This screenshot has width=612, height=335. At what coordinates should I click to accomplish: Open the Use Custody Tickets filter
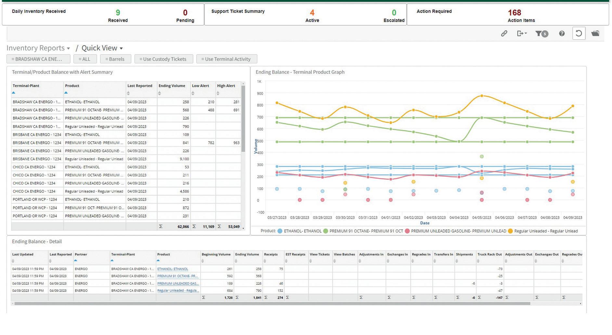tap(164, 59)
